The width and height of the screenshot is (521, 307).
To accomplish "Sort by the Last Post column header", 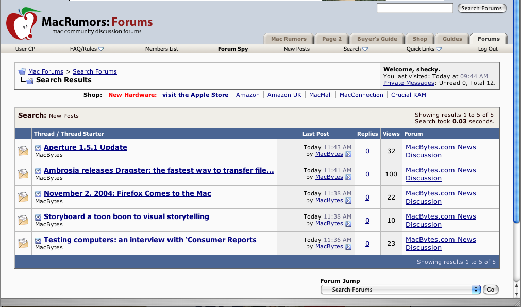I will pos(316,134).
